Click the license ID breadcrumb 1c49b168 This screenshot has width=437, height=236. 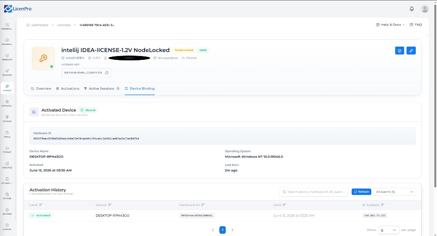click(97, 25)
